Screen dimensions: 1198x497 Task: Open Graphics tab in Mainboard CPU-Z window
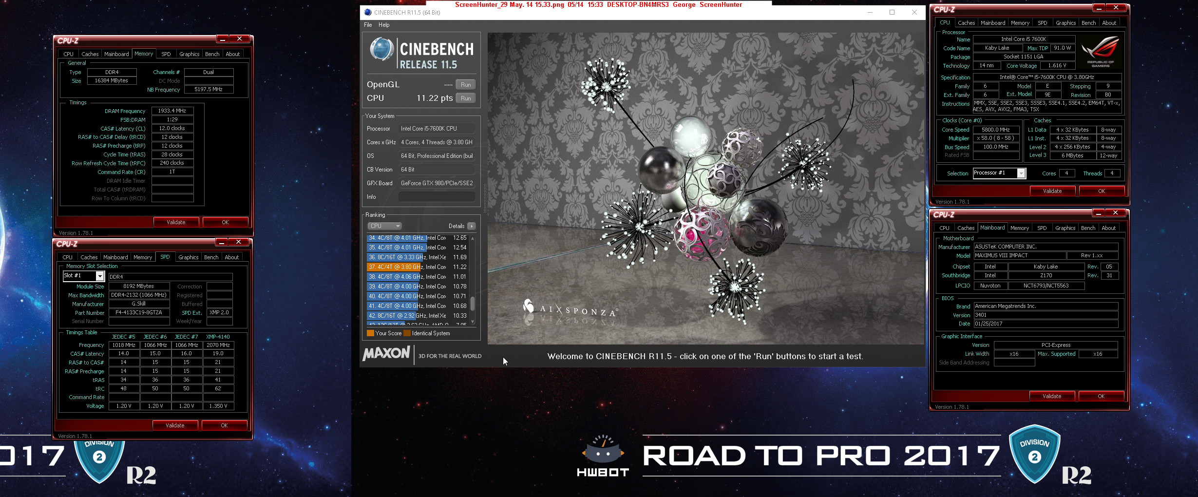click(1065, 228)
